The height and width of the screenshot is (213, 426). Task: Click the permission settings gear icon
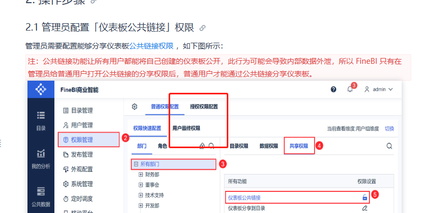(134, 107)
